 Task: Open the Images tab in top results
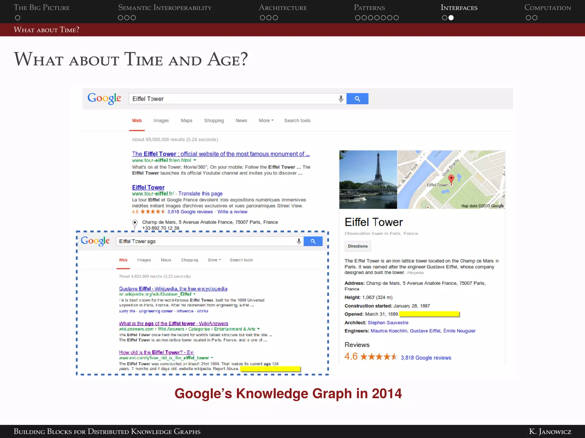tap(161, 121)
